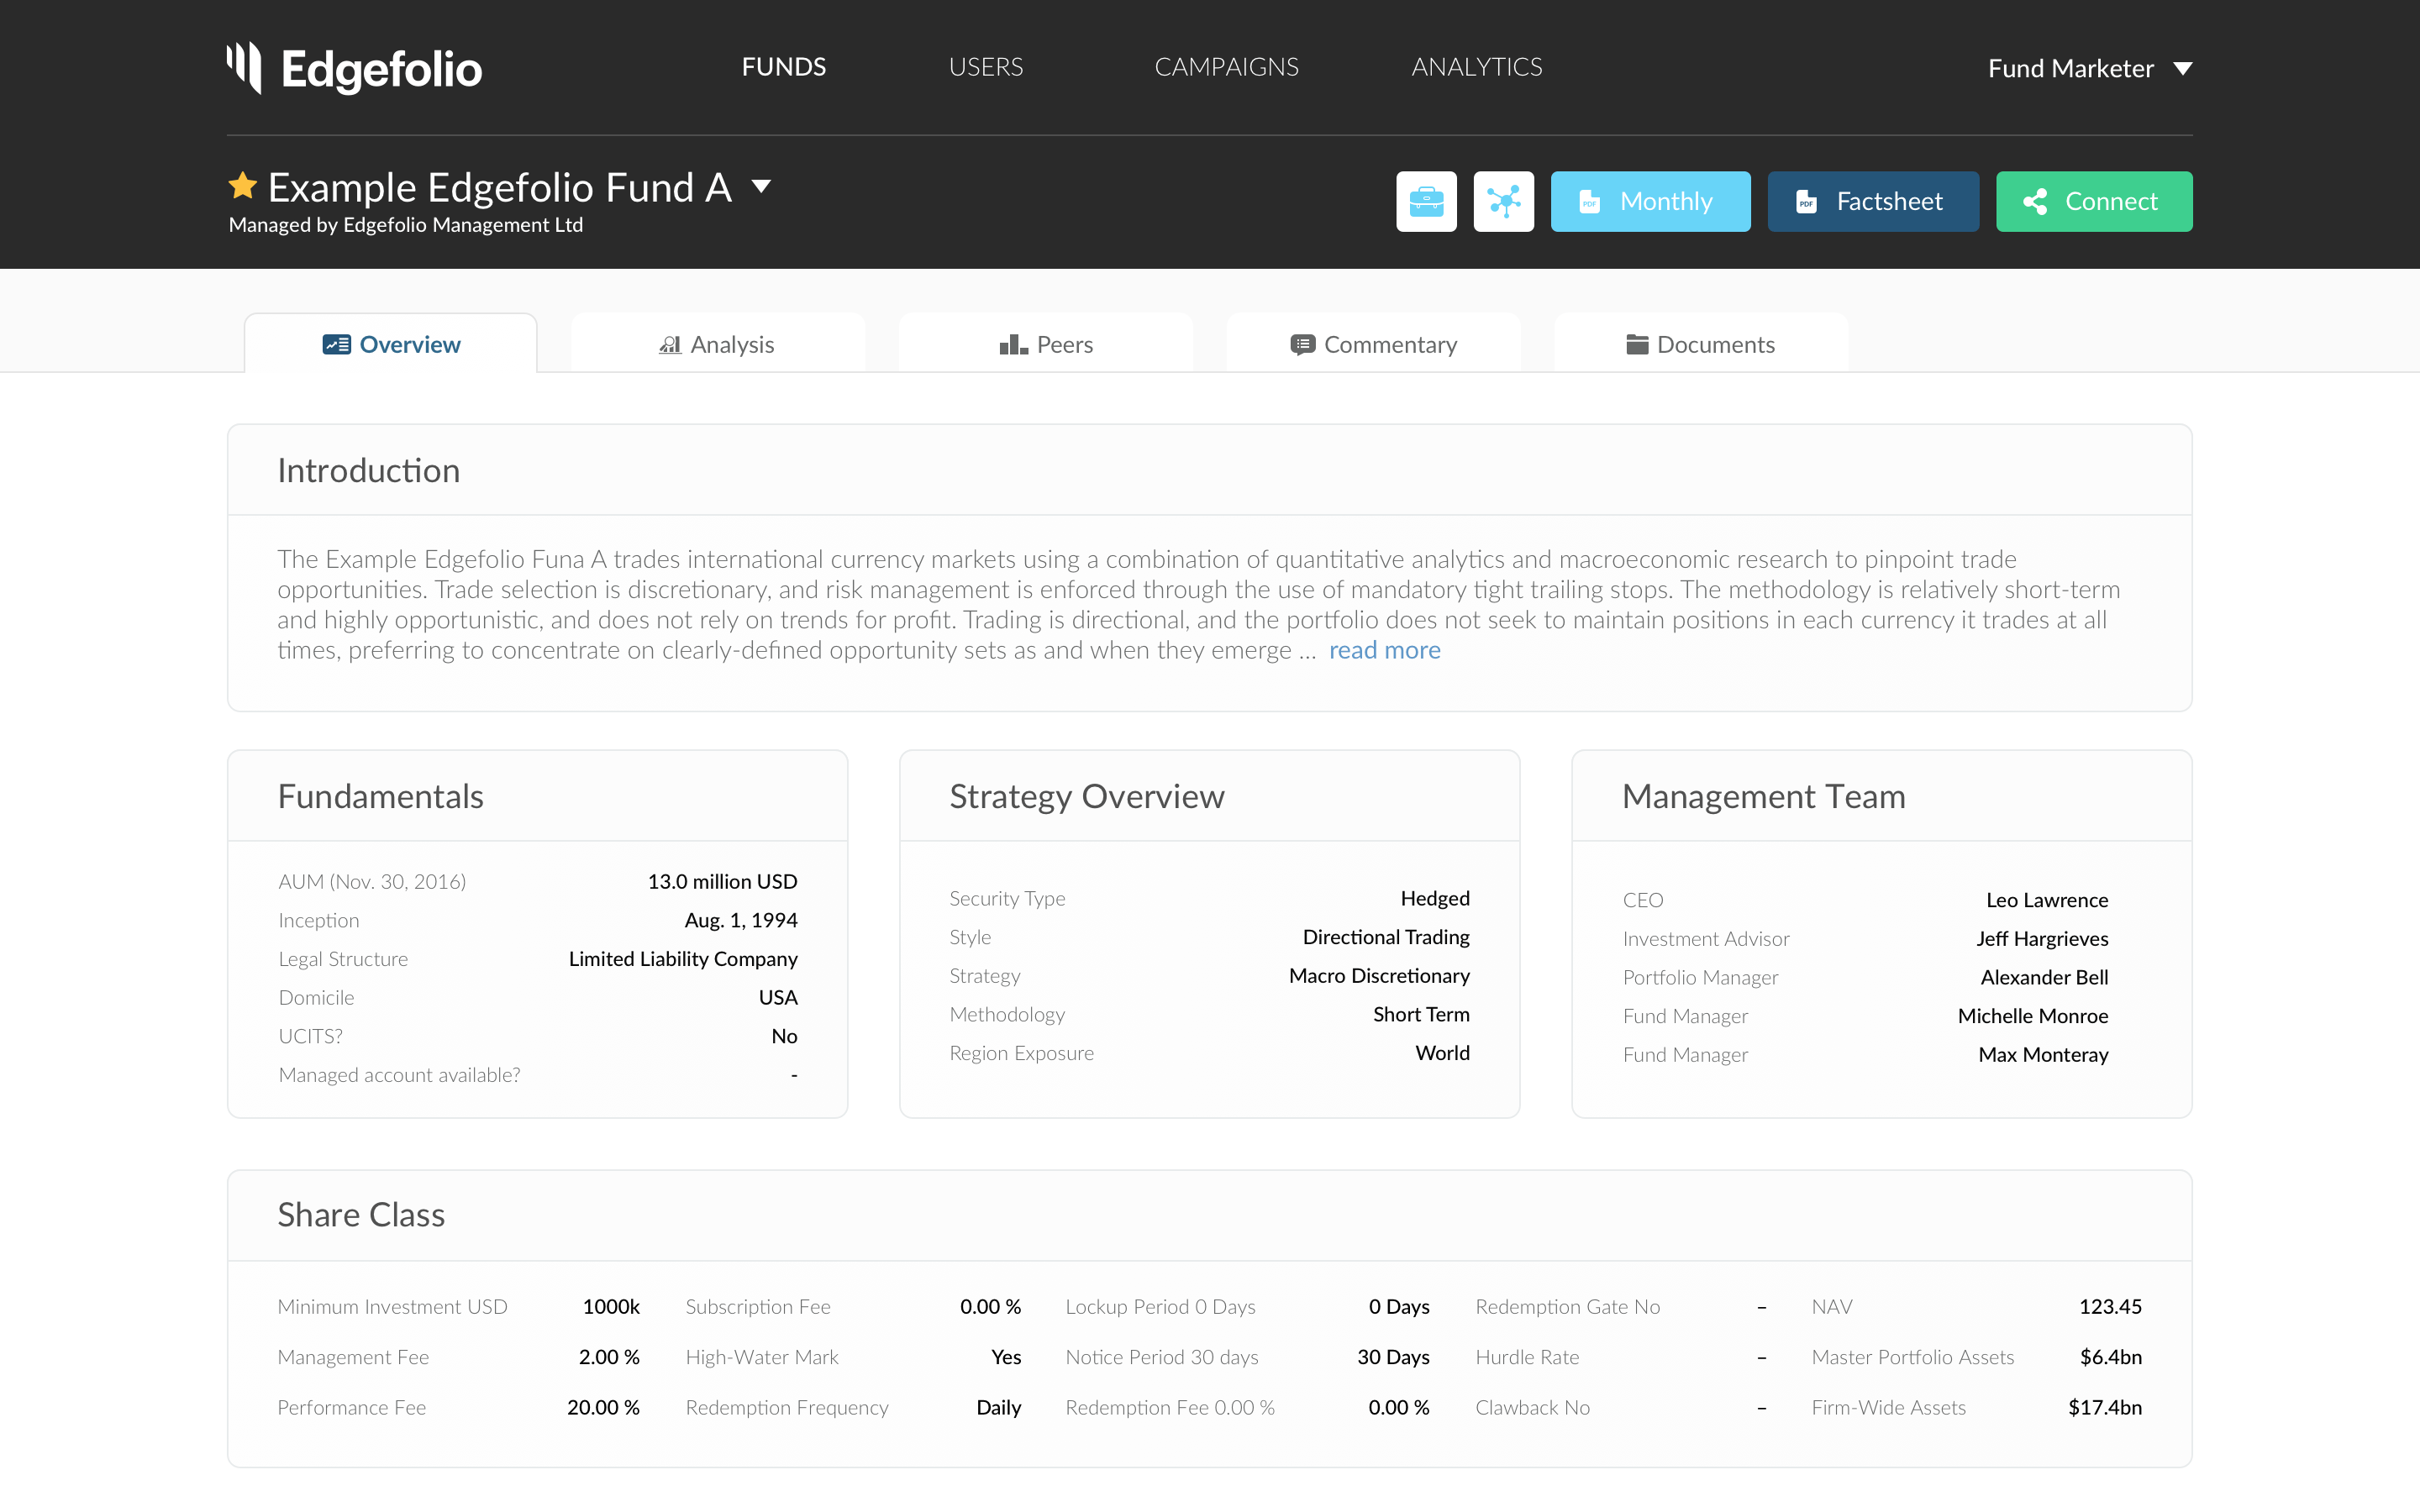This screenshot has width=2420, height=1512.
Task: Click the Management Team heading
Action: tap(1764, 796)
